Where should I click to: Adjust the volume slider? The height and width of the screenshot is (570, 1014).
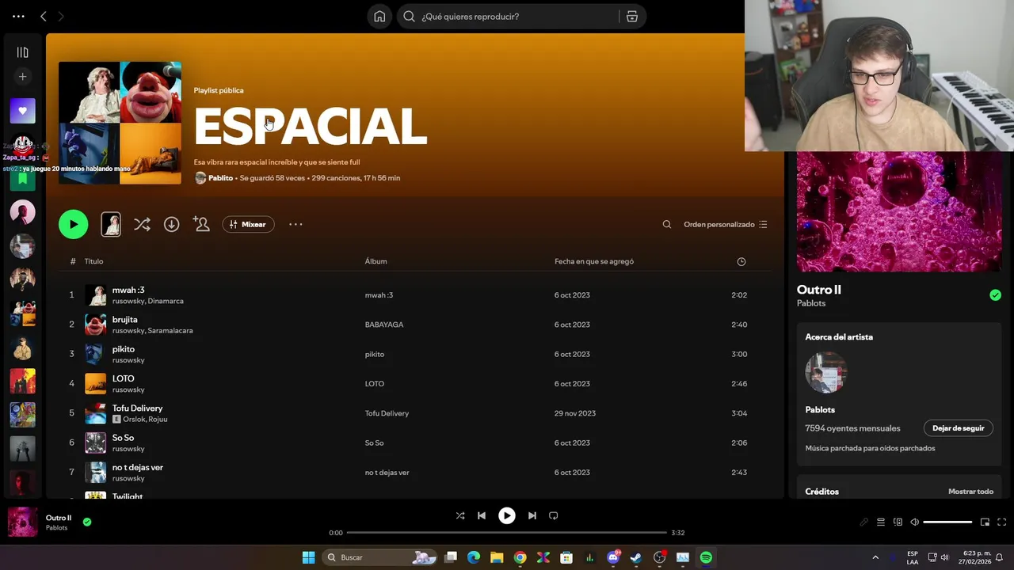(947, 522)
